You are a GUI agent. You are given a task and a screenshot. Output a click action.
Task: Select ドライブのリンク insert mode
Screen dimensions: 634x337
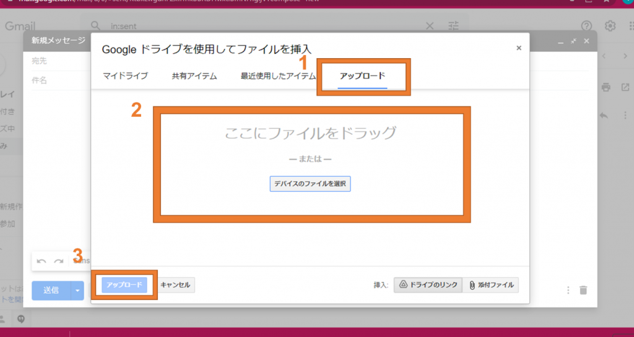pyautogui.click(x=428, y=285)
